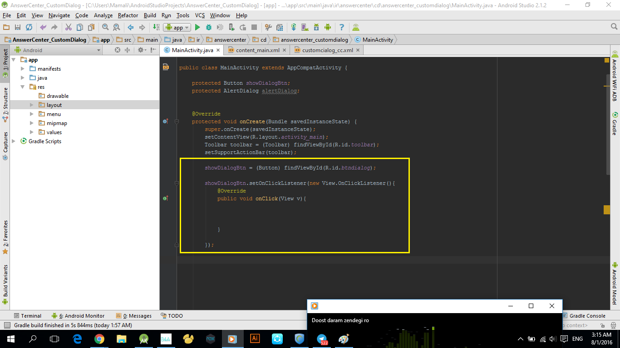Open the Terminal button in bottom bar
This screenshot has height=348, width=620.
[x=27, y=316]
